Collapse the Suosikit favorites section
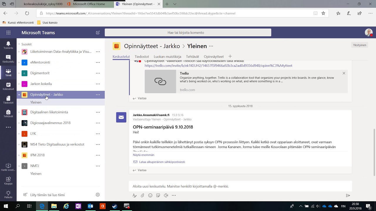376x211 pixels. 19,44
